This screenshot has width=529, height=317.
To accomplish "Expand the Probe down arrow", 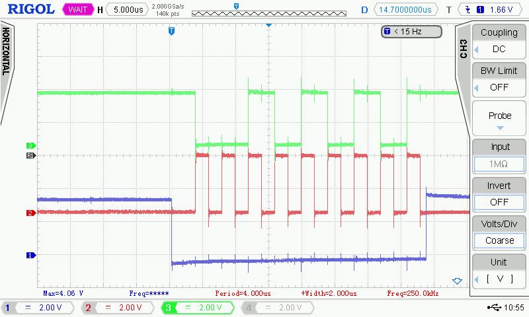I will [500, 128].
